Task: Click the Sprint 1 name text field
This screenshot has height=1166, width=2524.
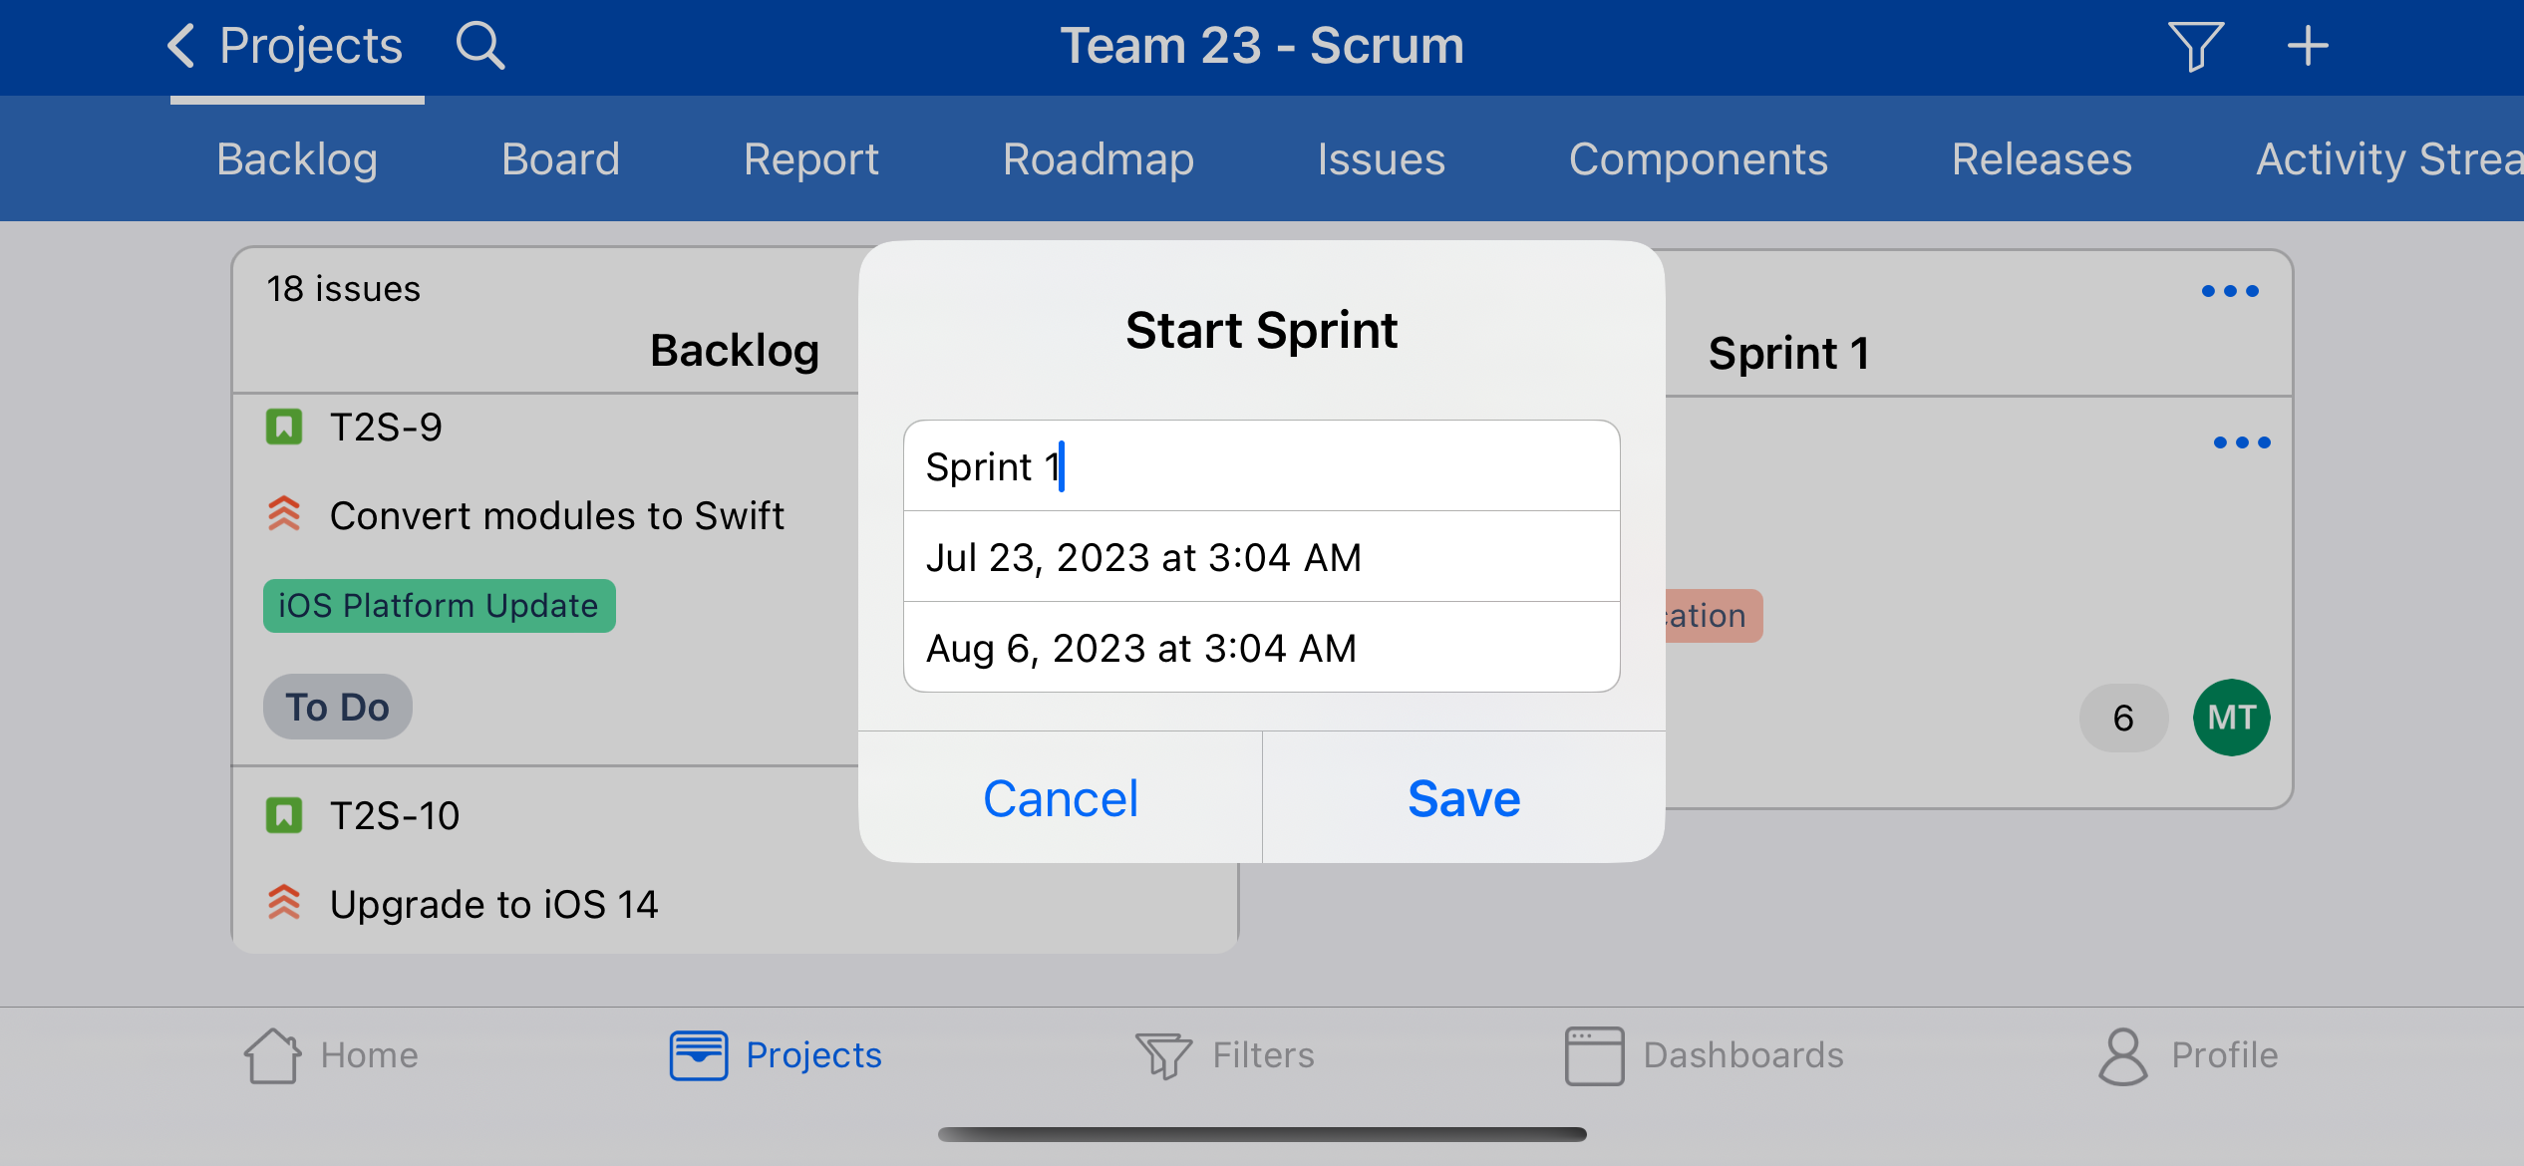Action: pyautogui.click(x=1261, y=466)
